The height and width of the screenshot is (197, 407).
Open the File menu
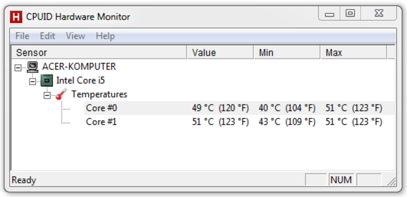point(22,36)
